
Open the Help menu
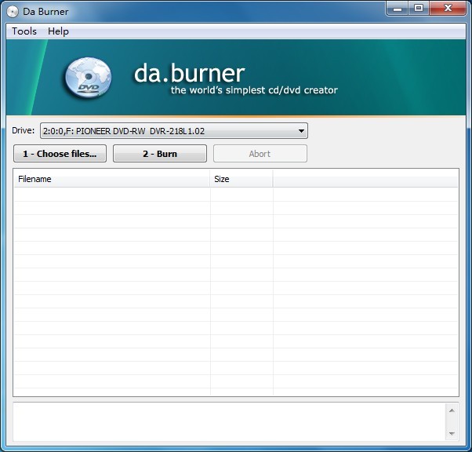58,31
